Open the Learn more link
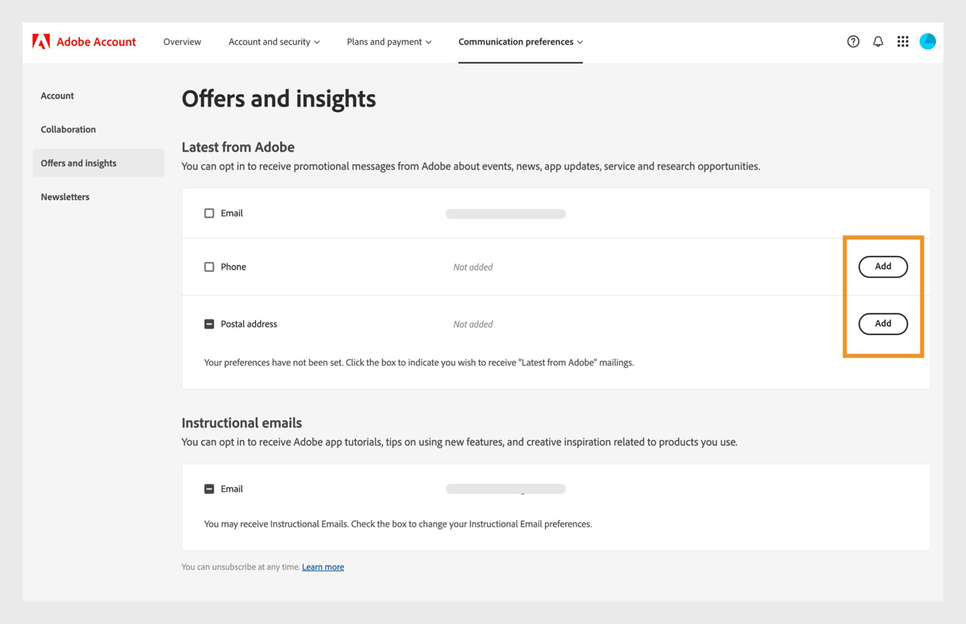 tap(323, 567)
